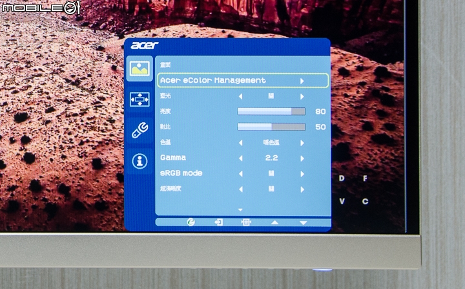The height and width of the screenshot is (289, 465).
Task: Click the auto adjust icon in bottom bar
Action: [246, 222]
